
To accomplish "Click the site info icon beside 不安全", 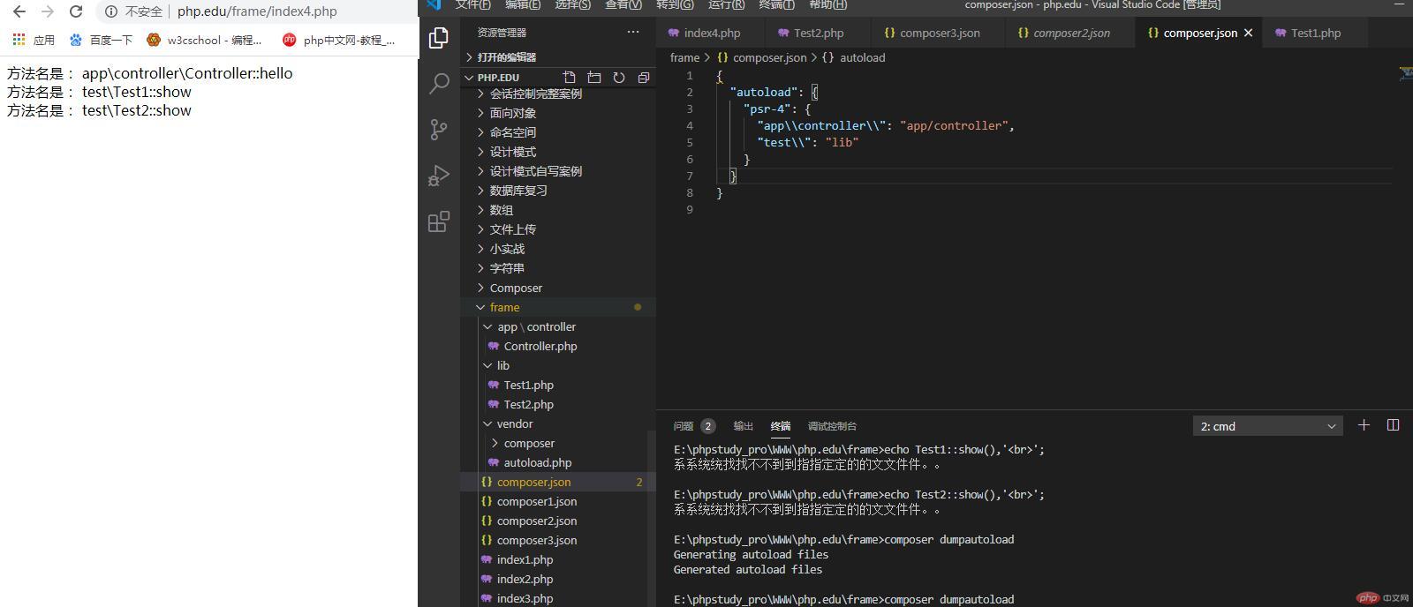I will [x=111, y=11].
